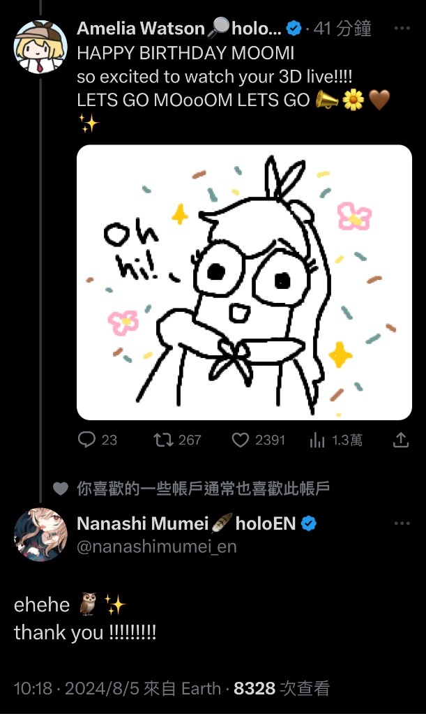Tap the heart icon beside 你喜歡的一些帳戶
Screen dimensions: 426x714
click(x=61, y=488)
